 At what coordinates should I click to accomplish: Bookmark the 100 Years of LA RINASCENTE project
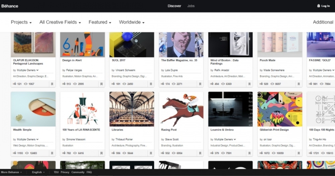pos(102,153)
